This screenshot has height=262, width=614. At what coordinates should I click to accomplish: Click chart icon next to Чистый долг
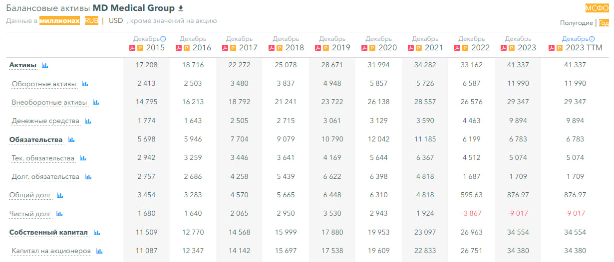click(x=59, y=214)
